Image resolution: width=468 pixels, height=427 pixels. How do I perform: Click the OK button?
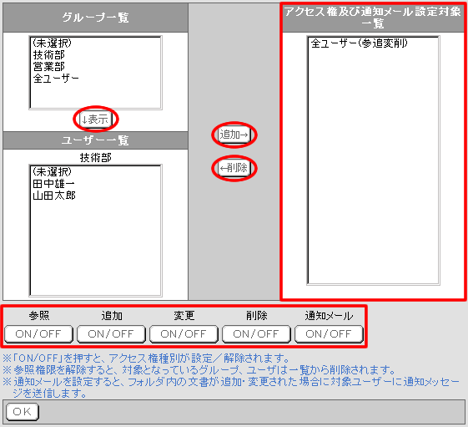(23, 412)
